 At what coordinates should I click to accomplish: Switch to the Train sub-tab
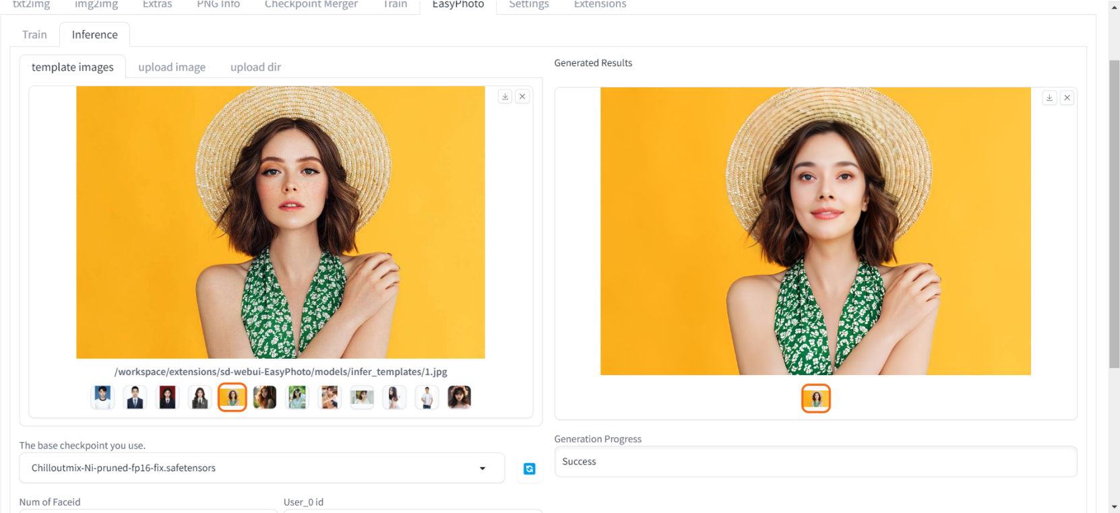click(x=34, y=34)
